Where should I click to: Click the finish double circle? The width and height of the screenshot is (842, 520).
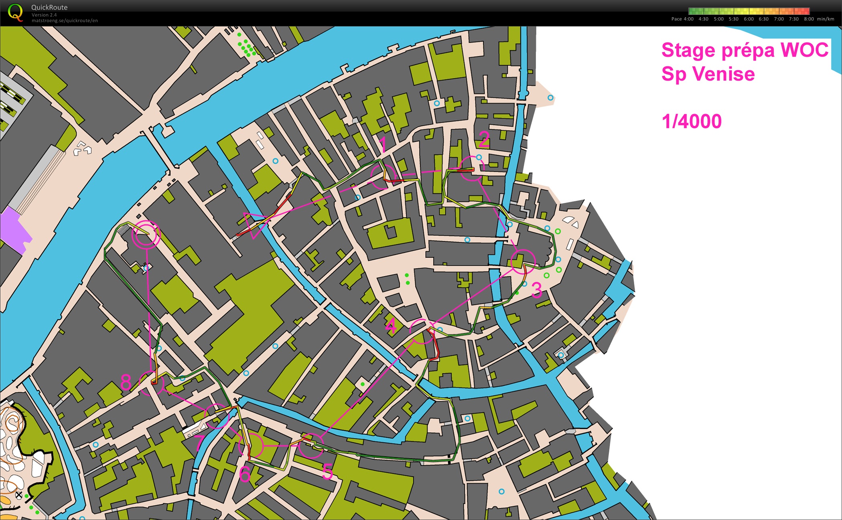click(x=146, y=235)
